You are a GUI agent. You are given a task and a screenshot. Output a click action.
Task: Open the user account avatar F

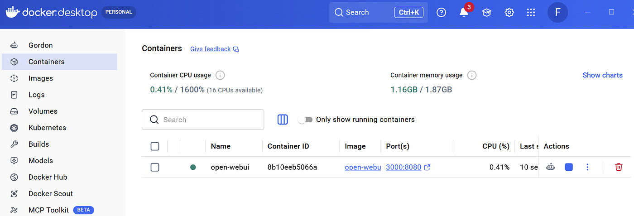558,12
